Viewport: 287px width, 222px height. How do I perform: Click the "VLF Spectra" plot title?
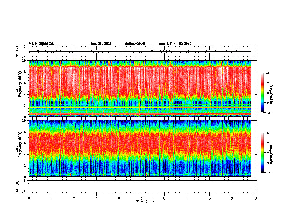(41, 43)
